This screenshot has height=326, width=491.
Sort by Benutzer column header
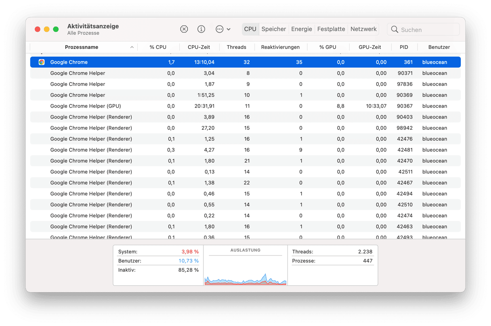click(439, 47)
